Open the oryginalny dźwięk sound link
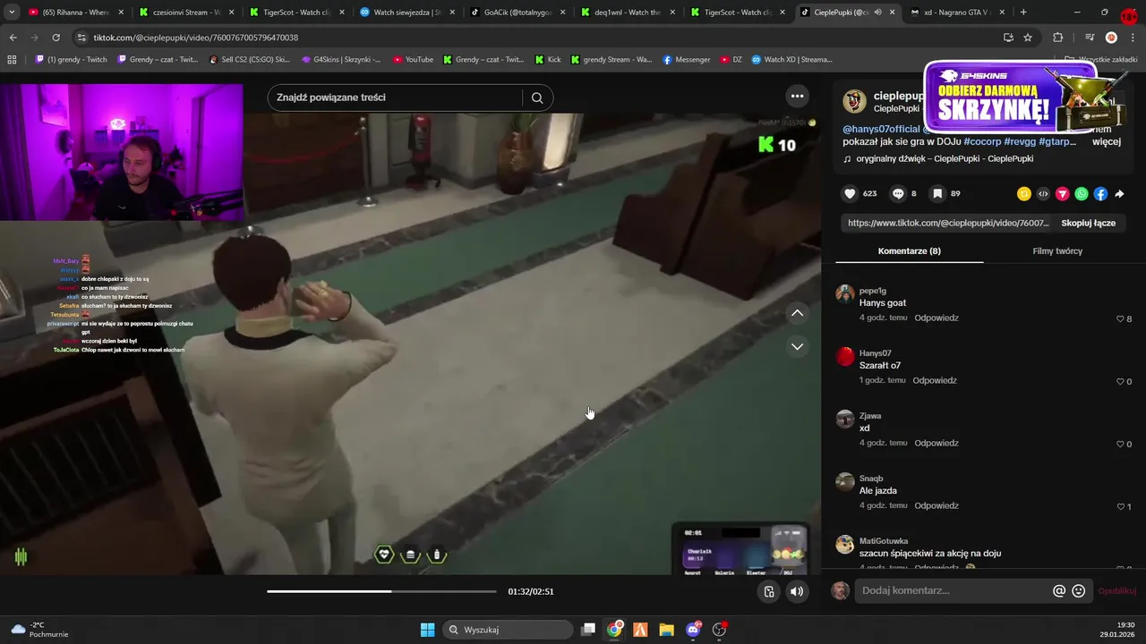Viewport: 1146px width, 644px height. pyautogui.click(x=945, y=159)
